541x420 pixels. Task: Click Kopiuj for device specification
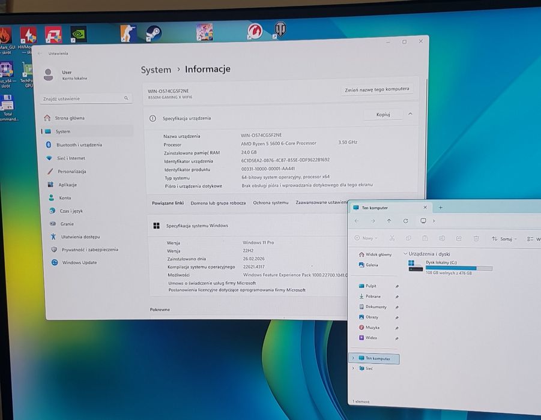click(383, 114)
